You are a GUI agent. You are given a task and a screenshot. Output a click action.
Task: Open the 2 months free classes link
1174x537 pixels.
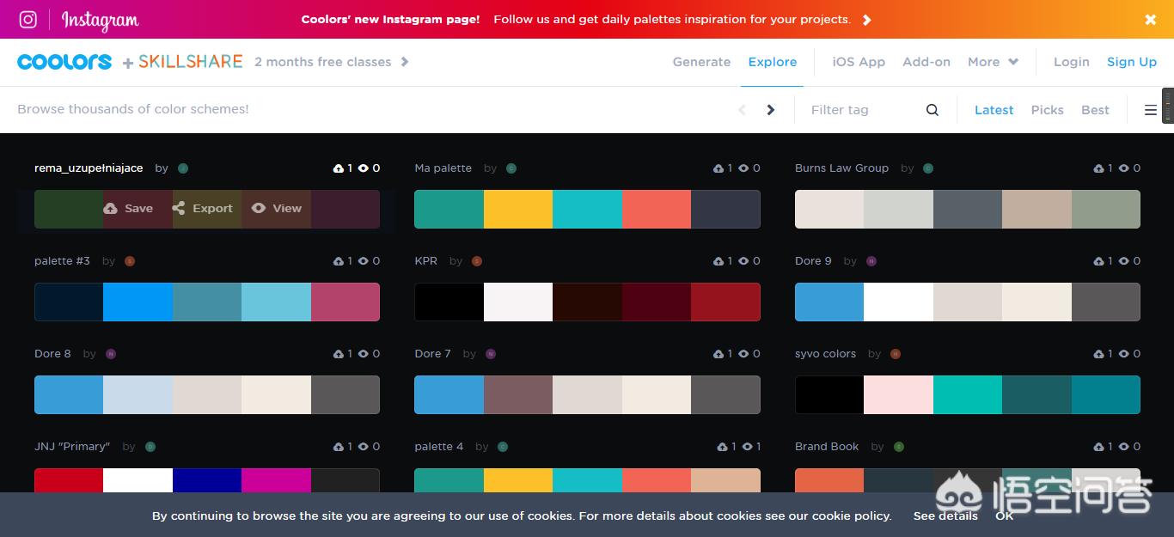point(331,62)
